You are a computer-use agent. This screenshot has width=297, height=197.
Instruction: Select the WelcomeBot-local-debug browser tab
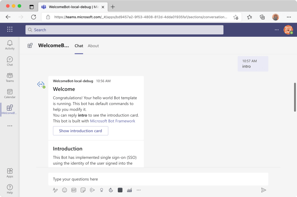pyautogui.click(x=73, y=7)
